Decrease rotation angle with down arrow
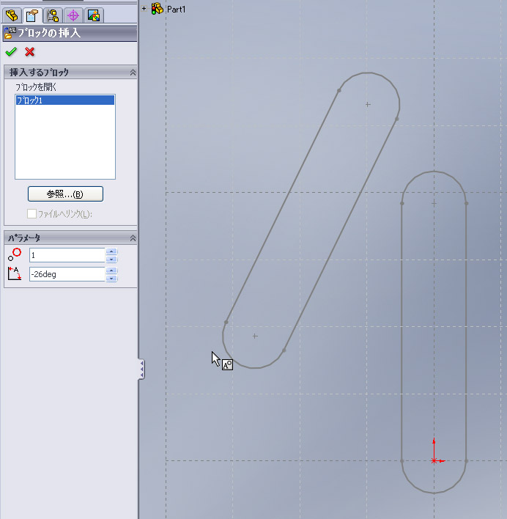This screenshot has width=507, height=519. 111,278
